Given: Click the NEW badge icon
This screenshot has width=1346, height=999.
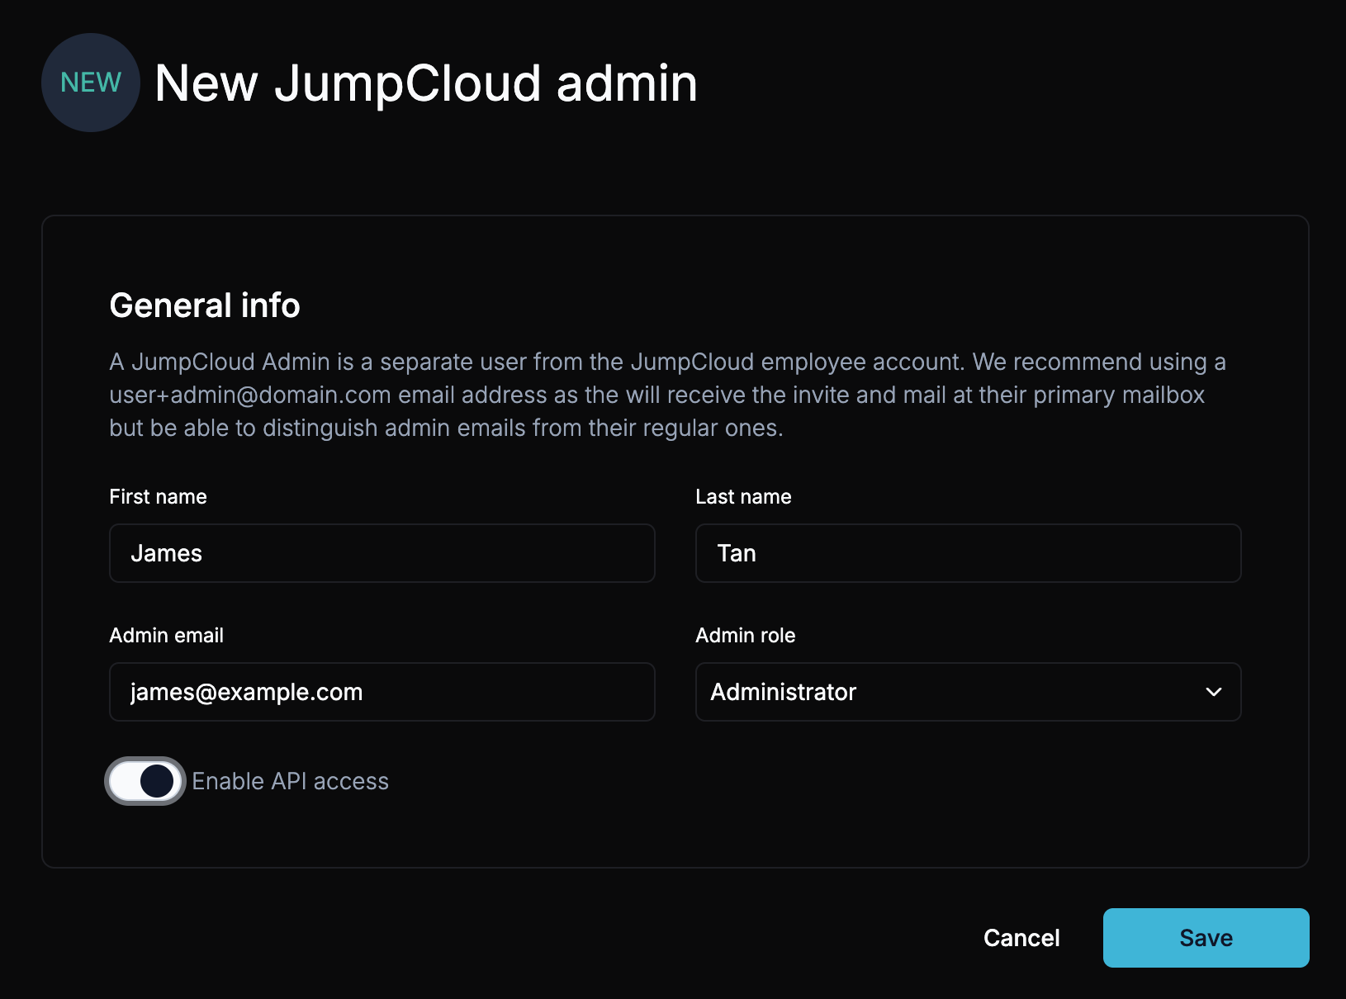Looking at the screenshot, I should coord(90,82).
